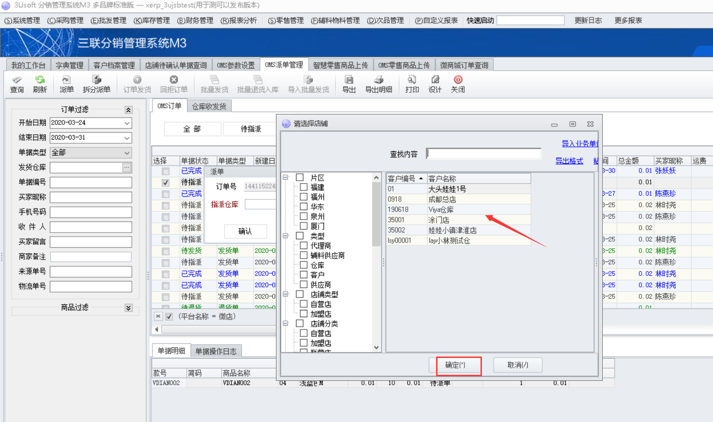The image size is (713, 422).
Task: Collapse the 店铺分类 tree node
Action: pyautogui.click(x=286, y=324)
